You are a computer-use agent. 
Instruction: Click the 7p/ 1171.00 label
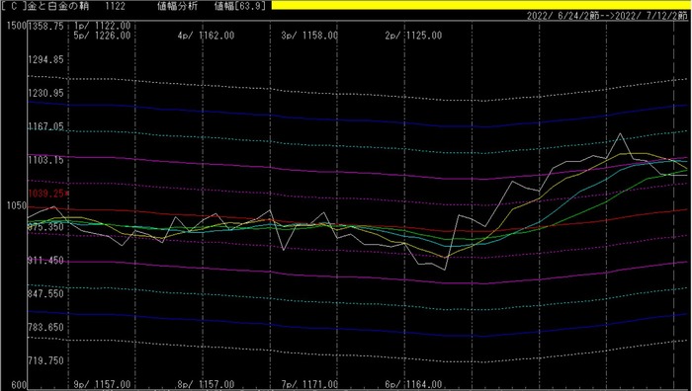pos(309,385)
